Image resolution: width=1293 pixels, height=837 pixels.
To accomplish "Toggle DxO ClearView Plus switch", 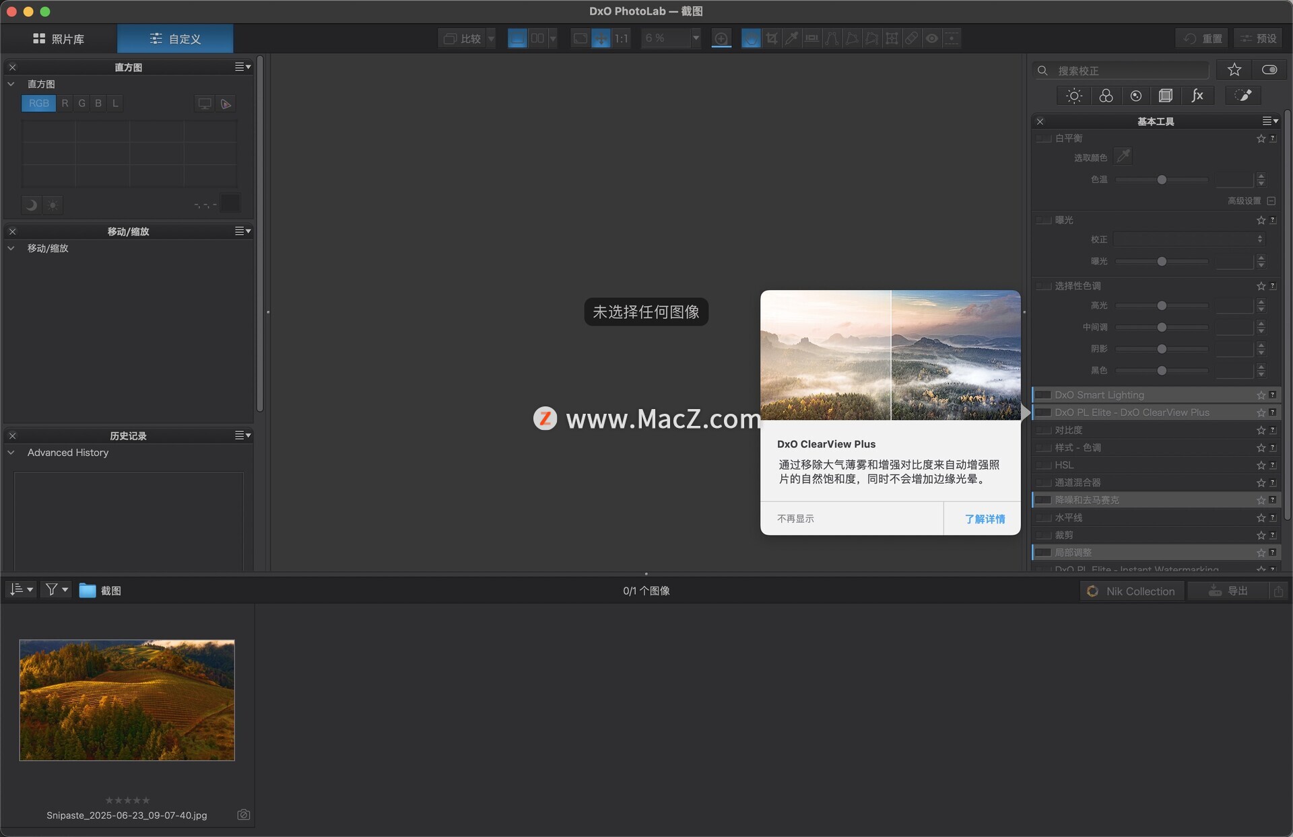I will (x=1043, y=412).
